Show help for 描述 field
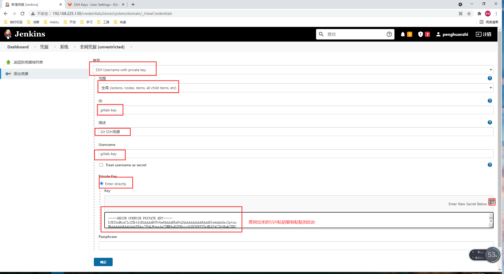This screenshot has height=274, width=504. [490, 122]
